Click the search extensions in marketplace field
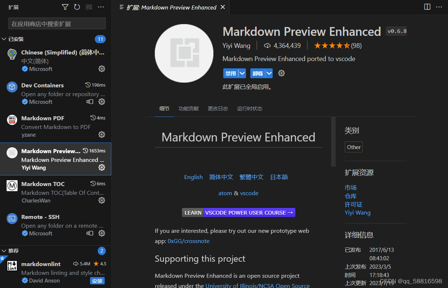Viewport: 448px width, 288px height. click(x=57, y=24)
